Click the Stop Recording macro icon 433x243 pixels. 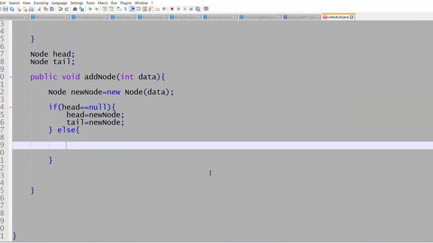pos(179,9)
